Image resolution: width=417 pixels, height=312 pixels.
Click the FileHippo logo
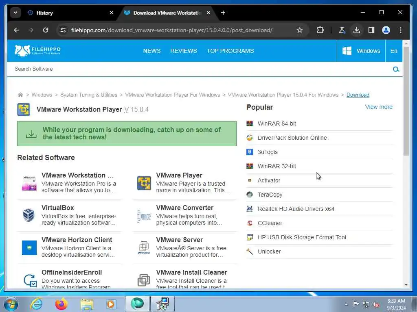tap(37, 50)
